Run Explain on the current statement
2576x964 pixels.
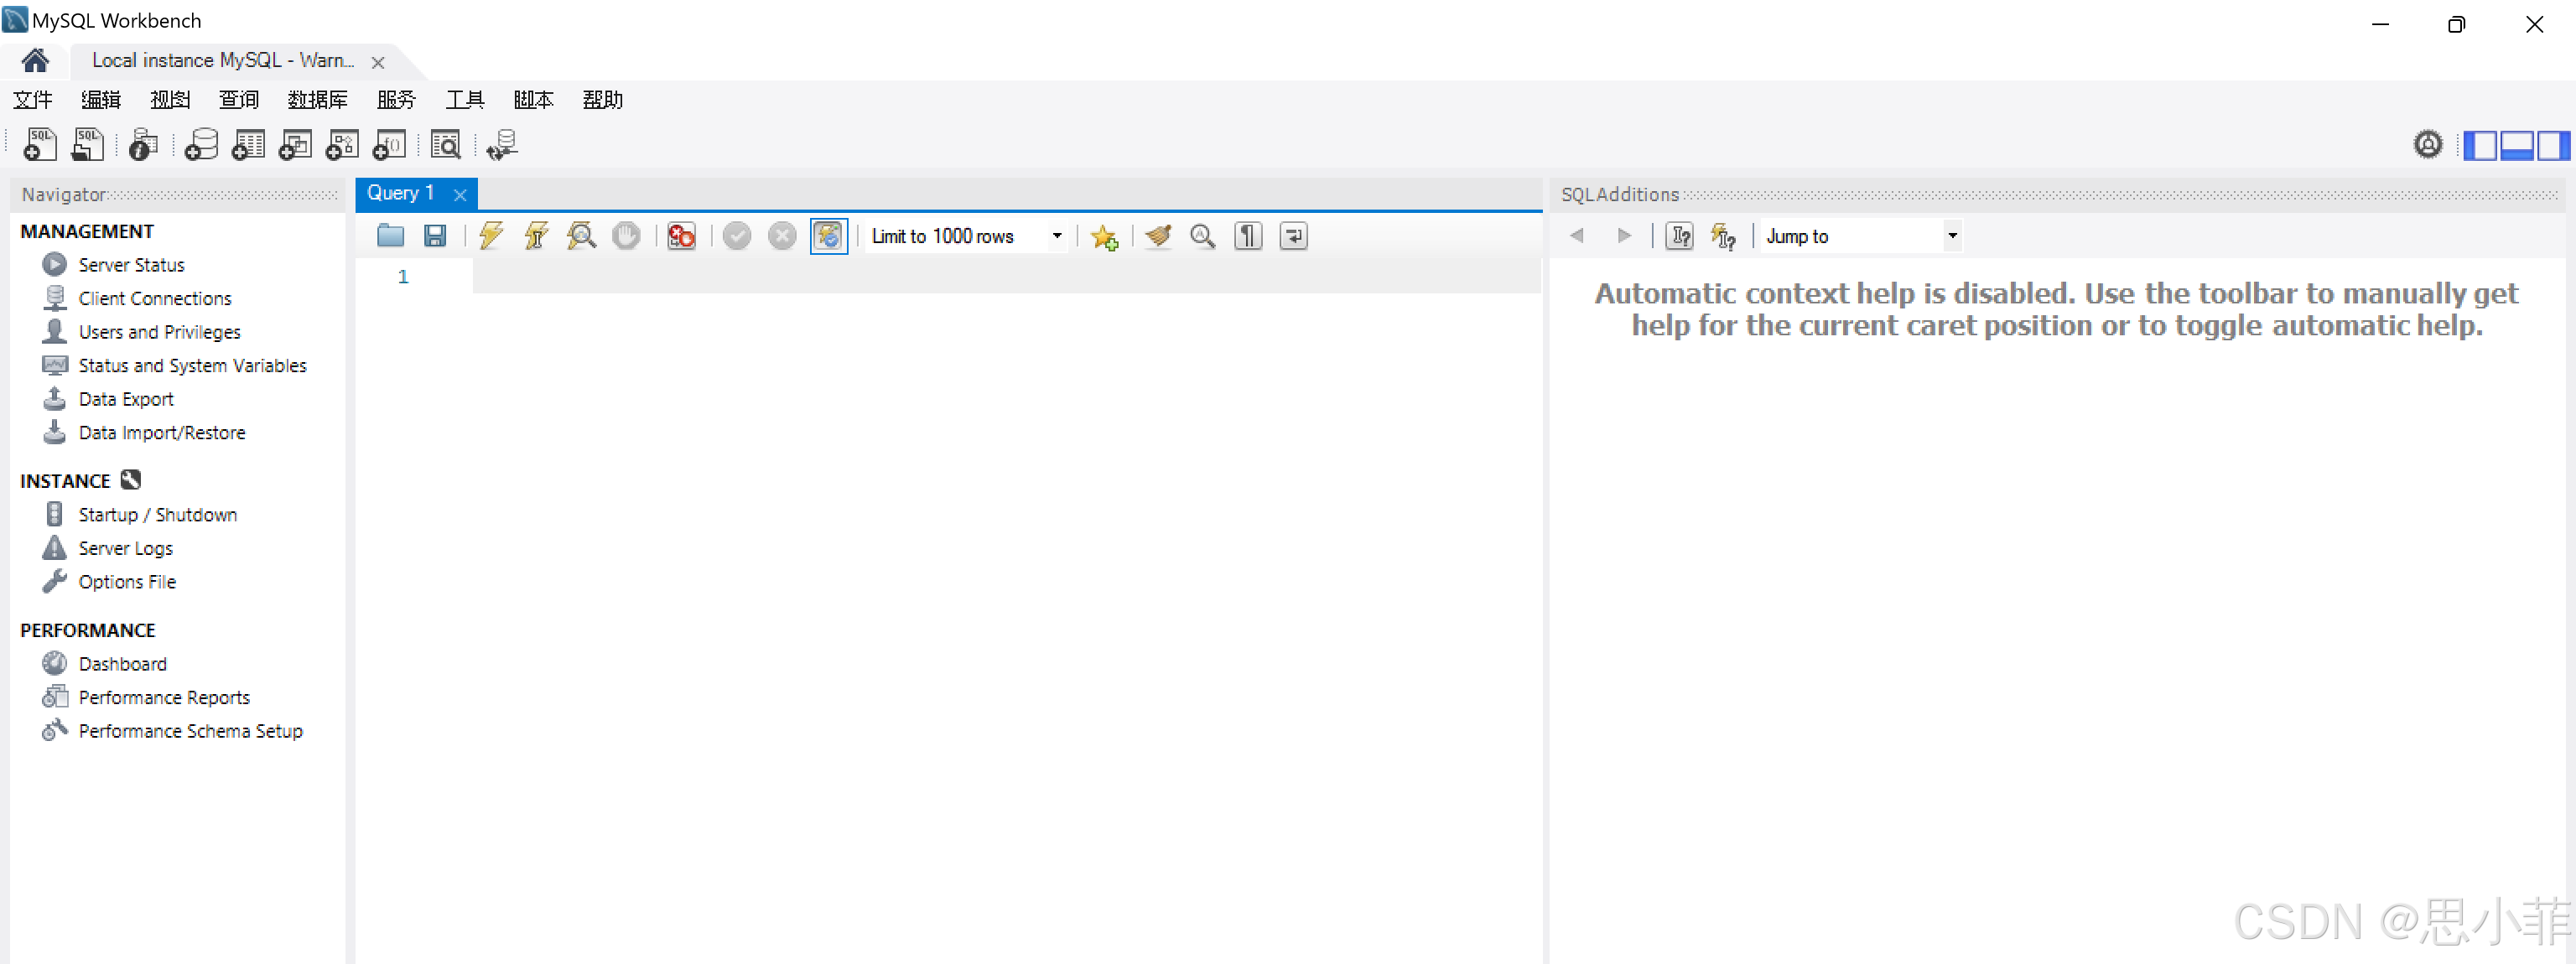[581, 236]
